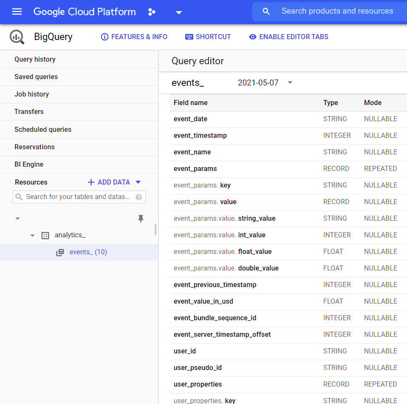
Task: Click the info circle icon beside FEATURES & INFO
Action: 105,37
